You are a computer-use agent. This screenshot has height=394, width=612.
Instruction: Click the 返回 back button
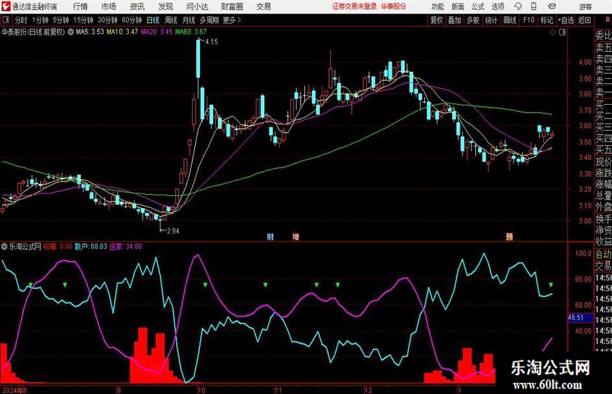pos(584,20)
